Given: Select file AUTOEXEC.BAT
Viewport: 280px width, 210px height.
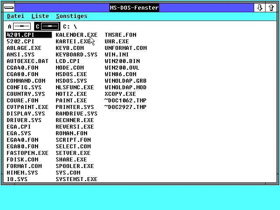Looking at the screenshot, I should (x=28, y=61).
